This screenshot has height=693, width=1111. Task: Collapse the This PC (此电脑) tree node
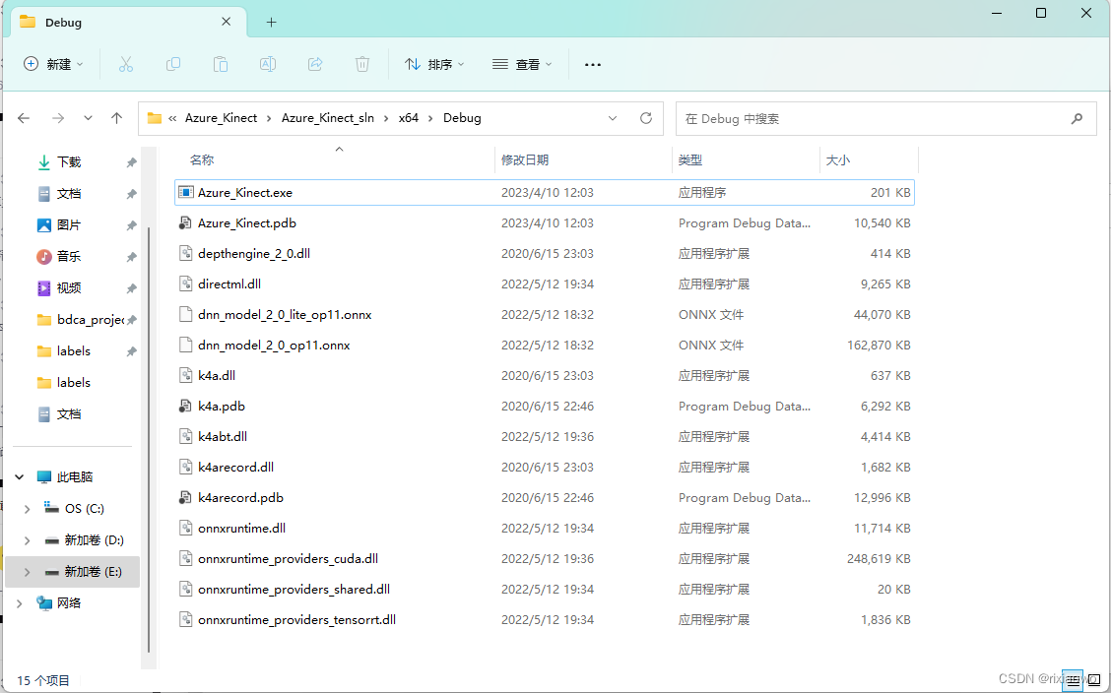20,477
